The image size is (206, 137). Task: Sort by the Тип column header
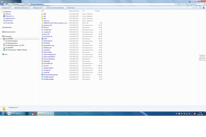[83, 11]
